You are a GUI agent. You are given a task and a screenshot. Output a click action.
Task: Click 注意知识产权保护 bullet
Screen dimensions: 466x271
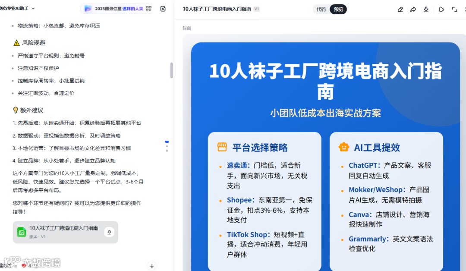click(x=38, y=68)
